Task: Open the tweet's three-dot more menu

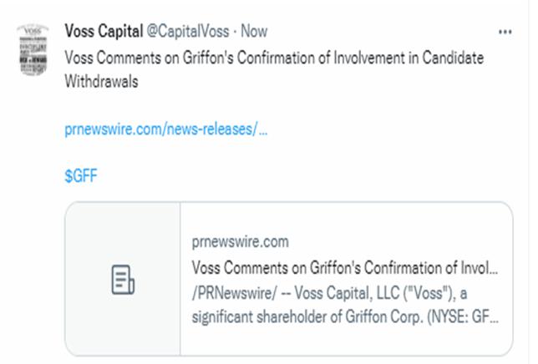Action: click(x=505, y=32)
